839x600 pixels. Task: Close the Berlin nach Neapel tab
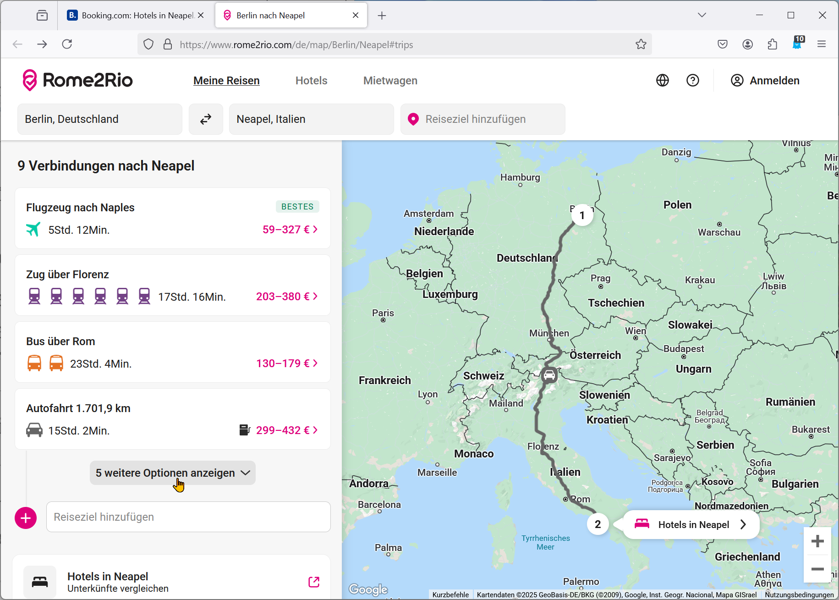click(356, 15)
